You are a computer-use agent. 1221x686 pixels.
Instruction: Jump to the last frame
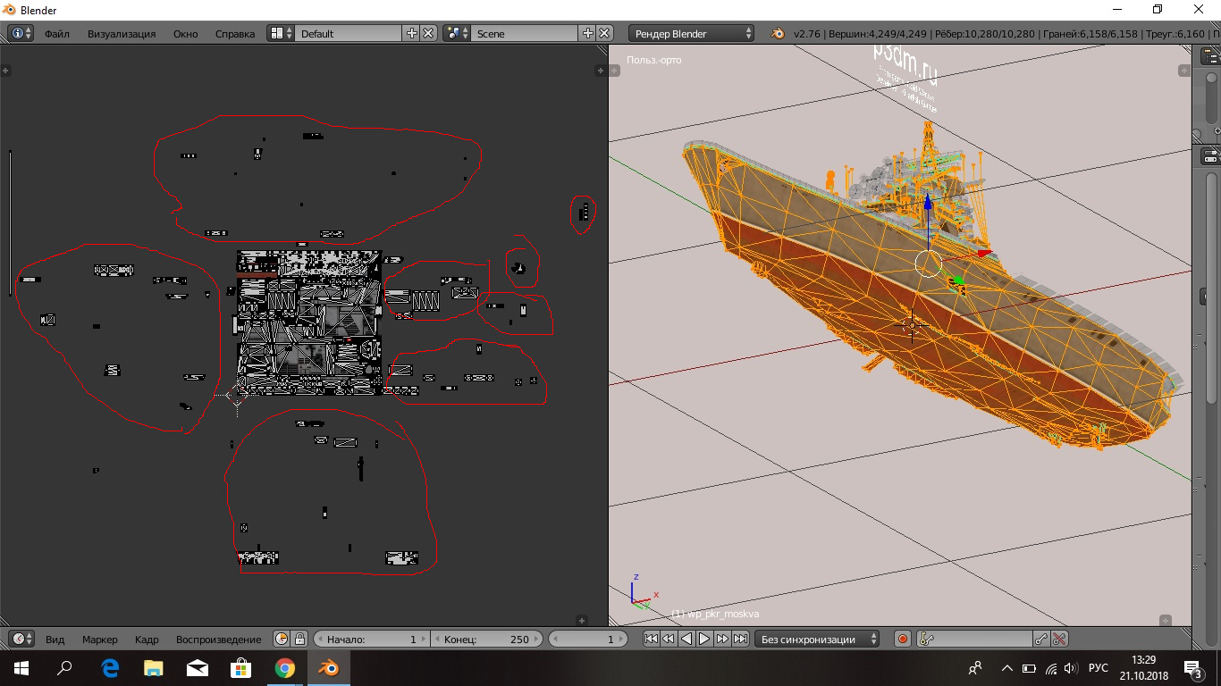point(740,639)
